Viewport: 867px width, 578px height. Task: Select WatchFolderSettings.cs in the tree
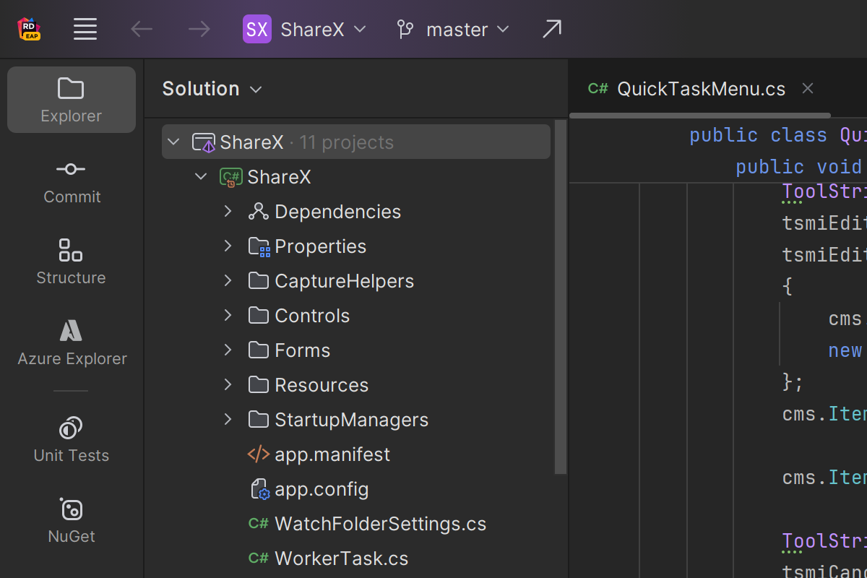coord(381,524)
